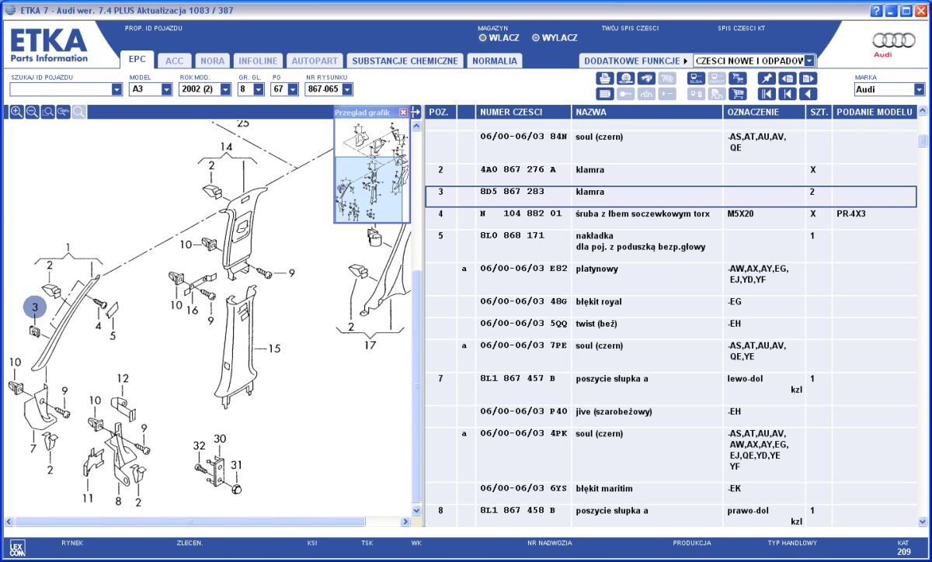Open the ROK MOD. dropdown showing 2002
The width and height of the screenshot is (932, 562).
coord(226,89)
